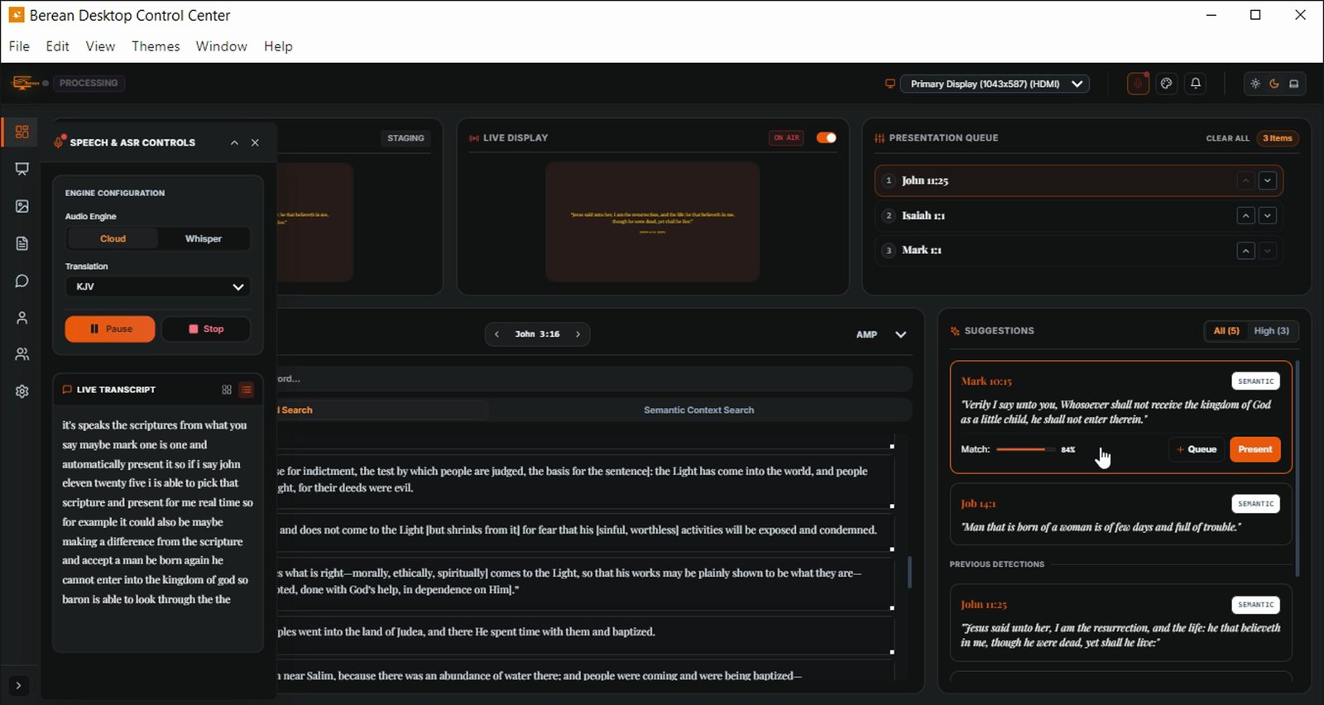
Task: Pause speech recognition
Action: (x=110, y=329)
